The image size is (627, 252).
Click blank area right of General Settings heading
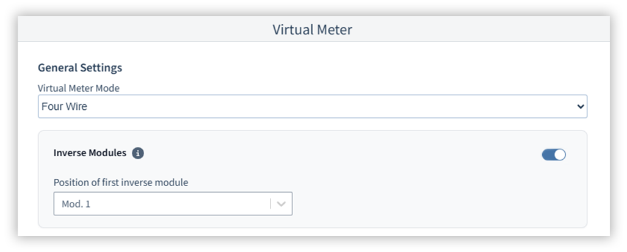tap(366, 68)
